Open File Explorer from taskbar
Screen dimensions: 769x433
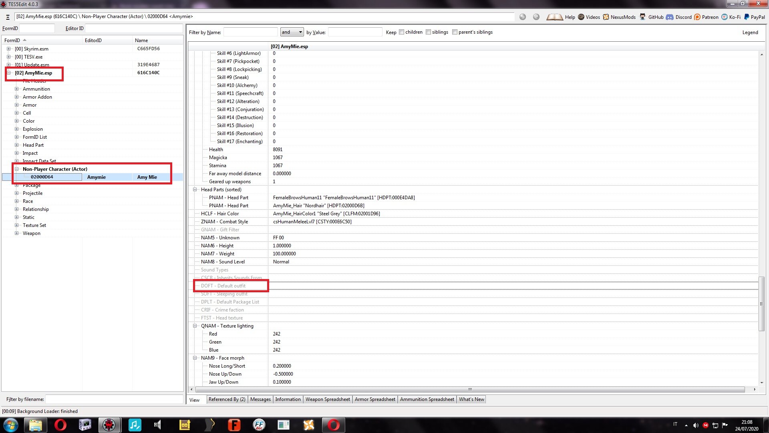pos(36,425)
